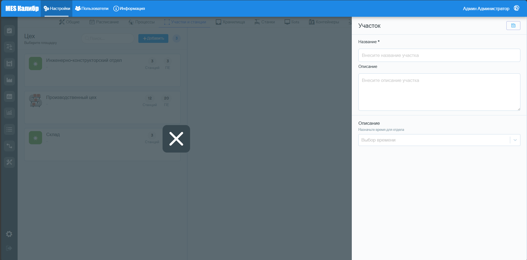Click the save icon in Участок panel
Screen dimensions: 527x260
513,26
